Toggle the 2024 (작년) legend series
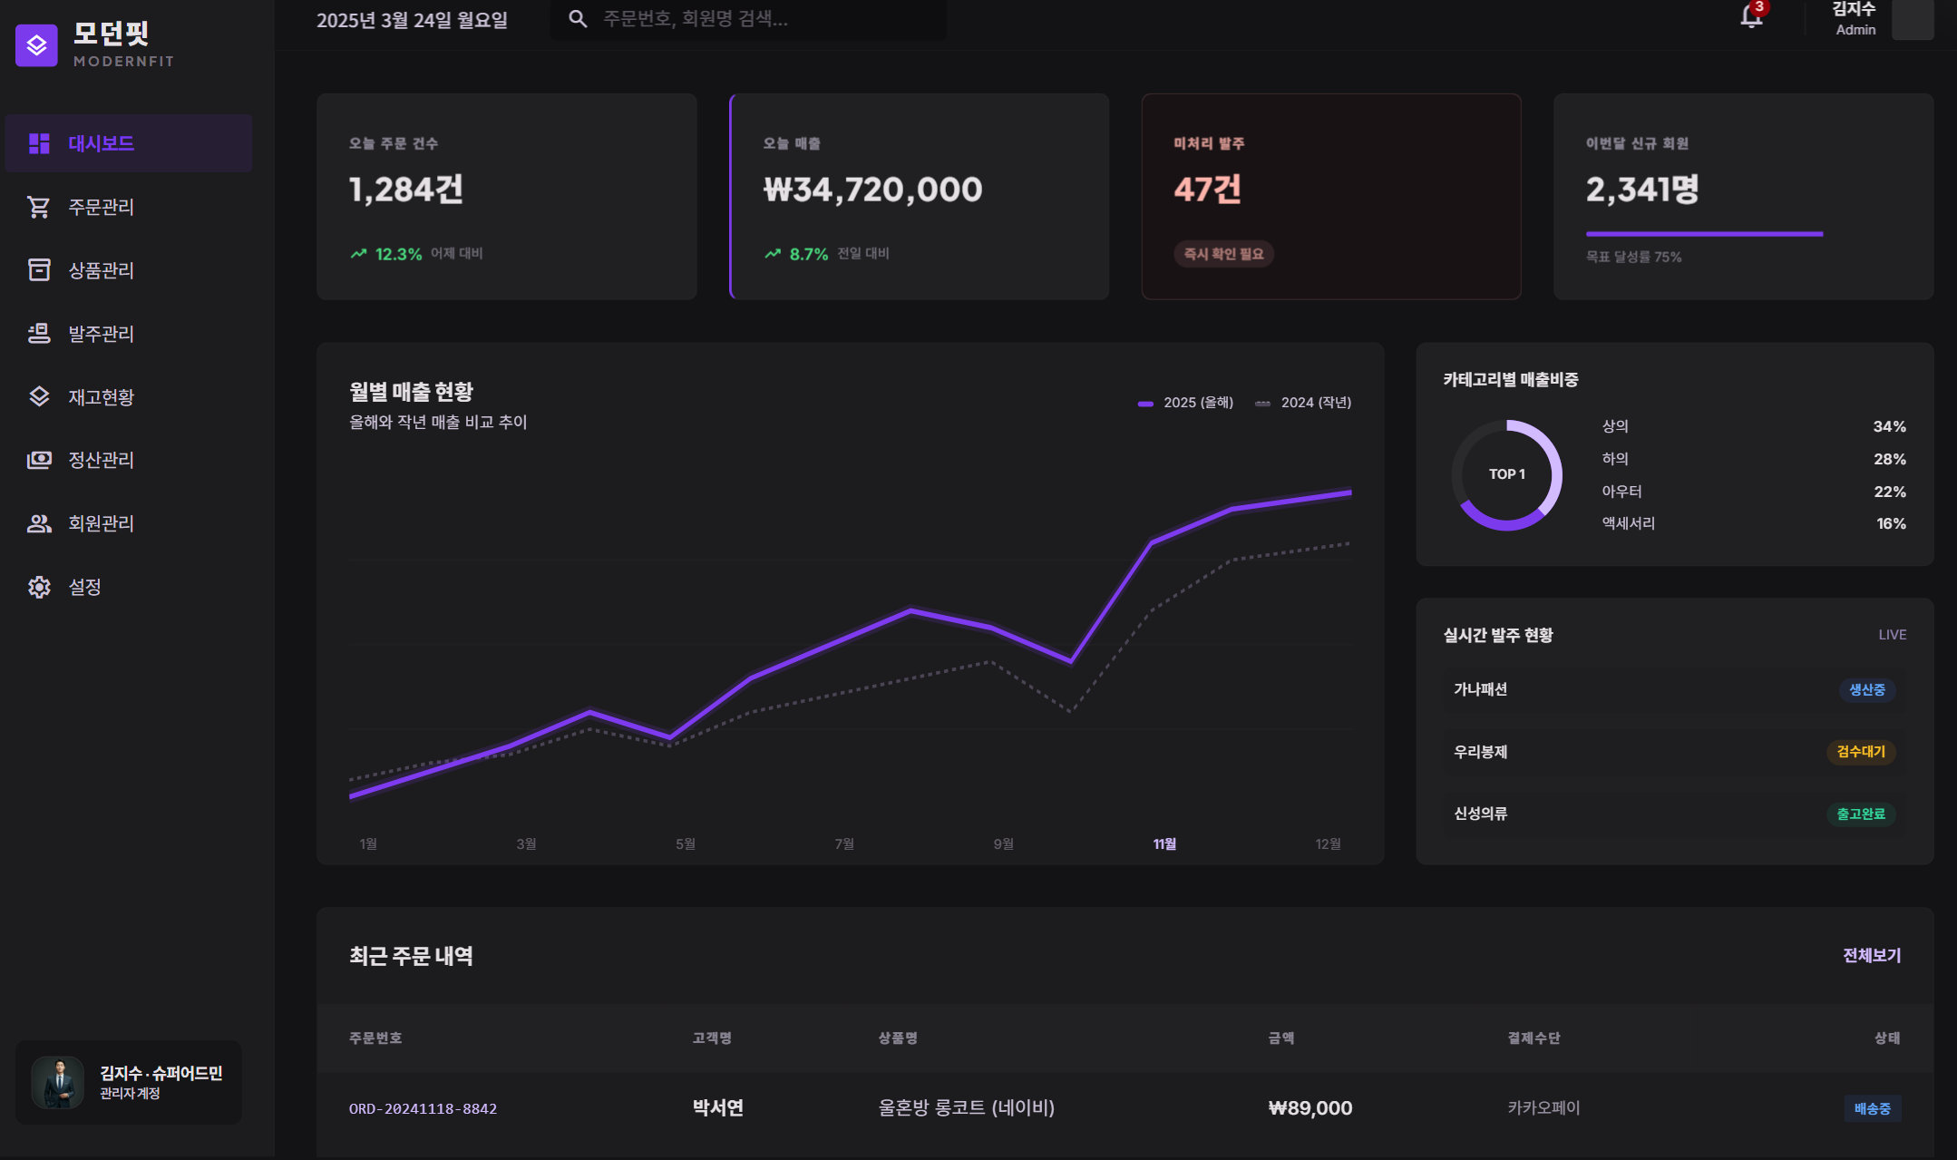 coord(1303,403)
